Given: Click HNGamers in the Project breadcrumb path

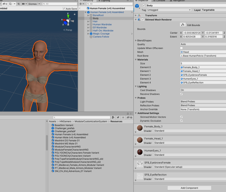Looking at the screenshot, I should click(x=65, y=121).
